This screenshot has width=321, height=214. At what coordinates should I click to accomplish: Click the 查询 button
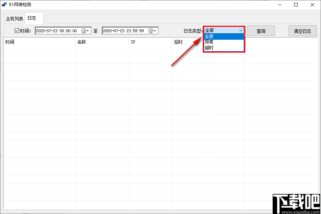click(x=261, y=31)
